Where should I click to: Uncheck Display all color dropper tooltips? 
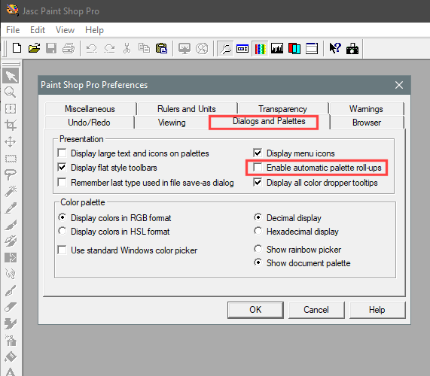pos(258,182)
